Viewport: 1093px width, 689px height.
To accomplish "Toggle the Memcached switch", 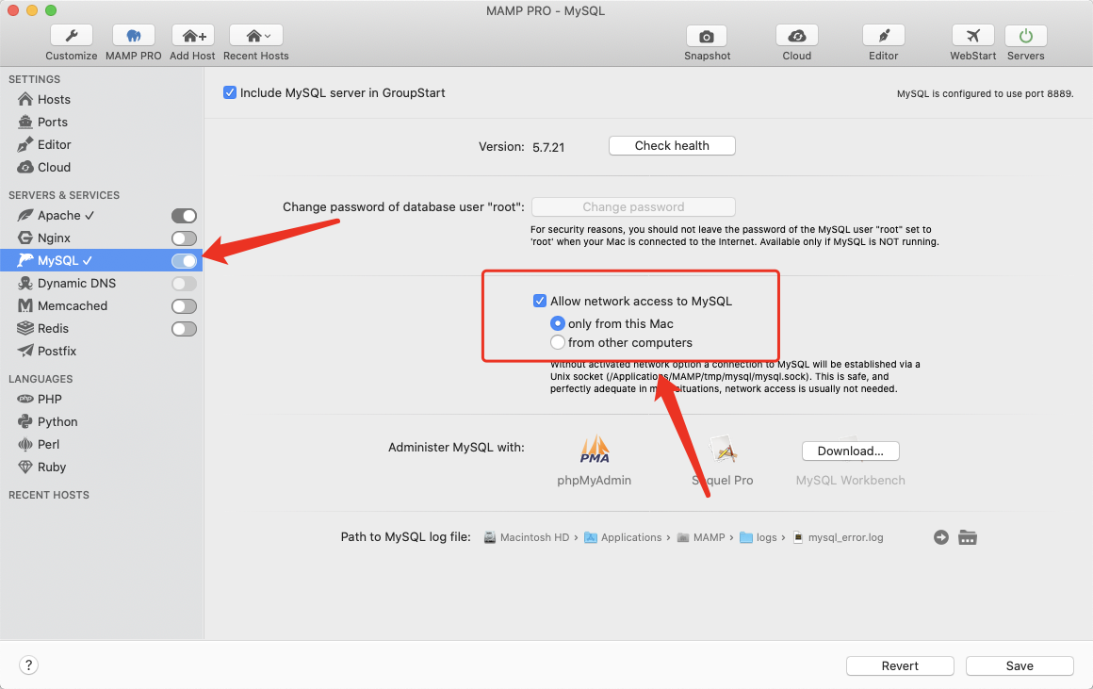I will click(x=184, y=306).
